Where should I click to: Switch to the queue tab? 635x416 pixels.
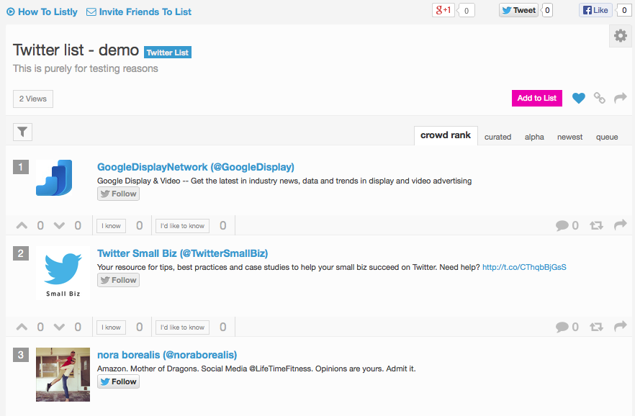(607, 137)
